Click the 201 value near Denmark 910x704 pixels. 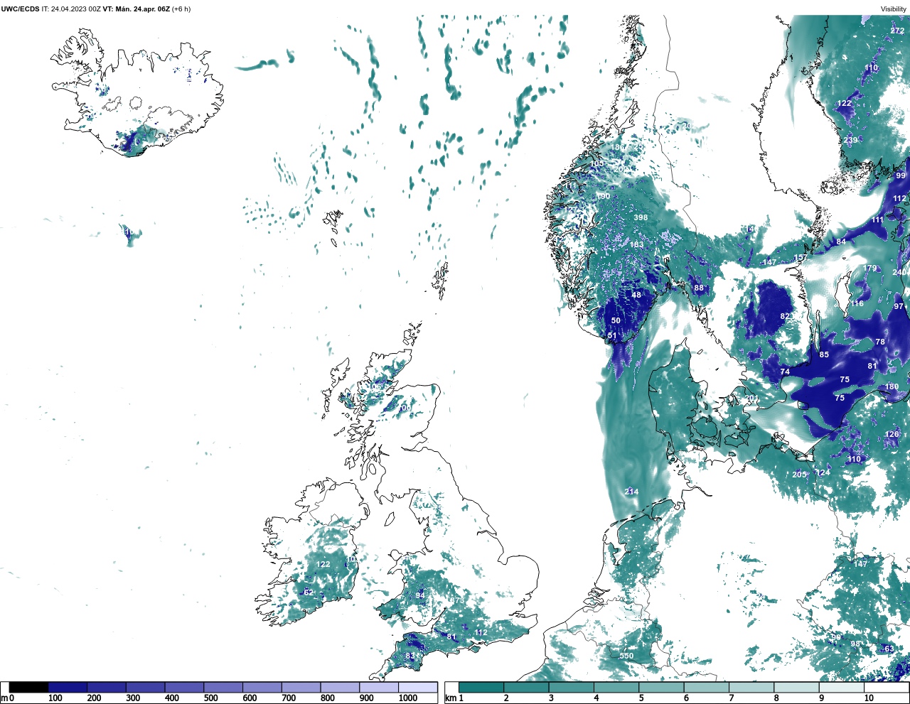point(751,399)
